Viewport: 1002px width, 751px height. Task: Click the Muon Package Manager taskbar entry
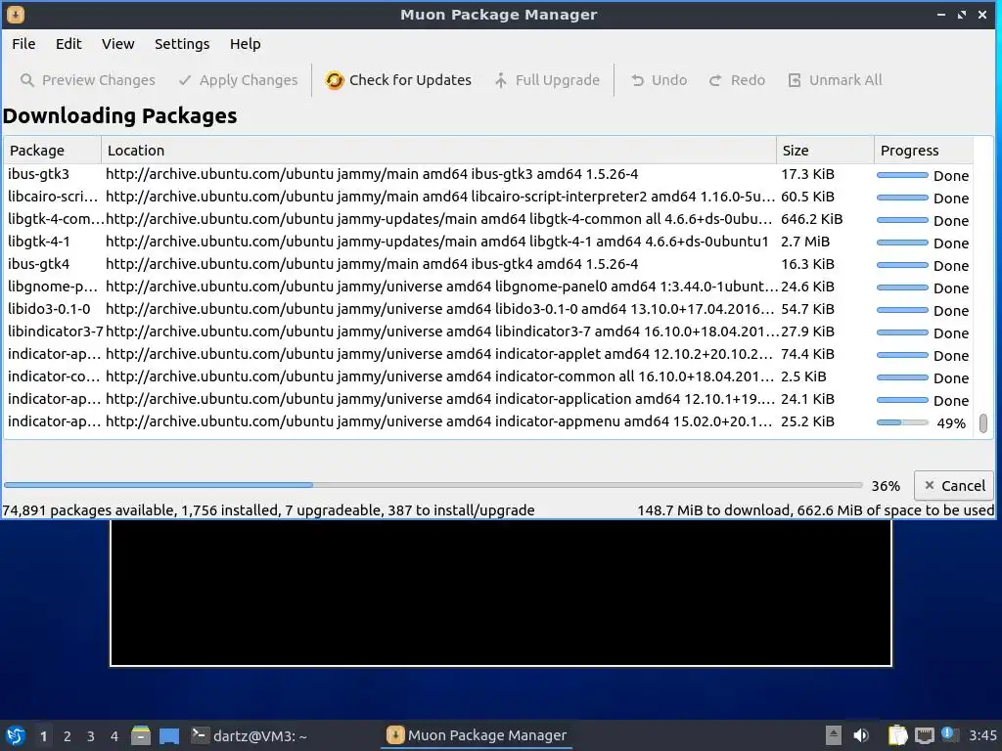[477, 735]
